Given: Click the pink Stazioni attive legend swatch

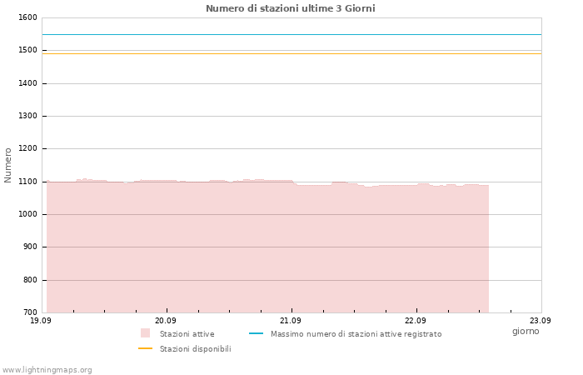Looking at the screenshot, I should coord(145,333).
